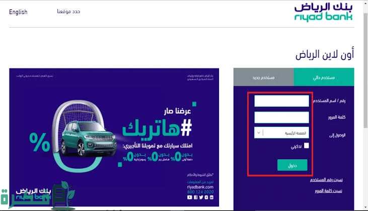The height and width of the screenshot is (211, 368).
Task: Click the الوصول إلى label
Action: click(x=337, y=135)
